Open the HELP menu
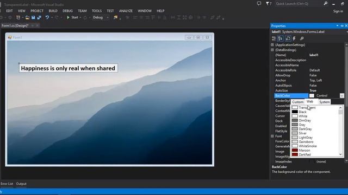Image resolution: width=348 pixels, height=195 pixels. tap(160, 11)
